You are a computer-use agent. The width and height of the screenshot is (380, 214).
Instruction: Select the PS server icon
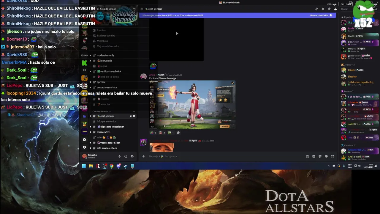[x=84, y=70]
